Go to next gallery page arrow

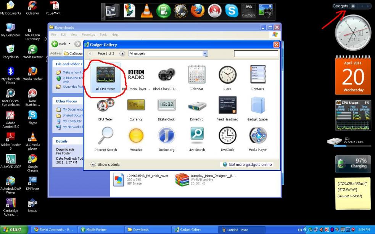(122, 53)
